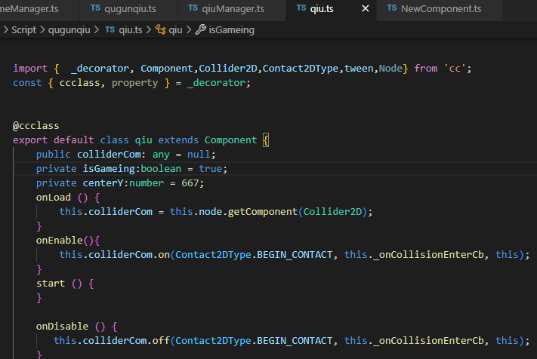Click the TS file icon in breadcrumbs
The width and height of the screenshot is (537, 359).
point(109,30)
